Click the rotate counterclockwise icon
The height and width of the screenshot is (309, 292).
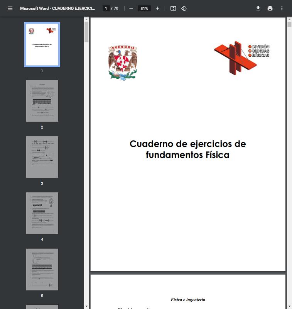pos(184,8)
